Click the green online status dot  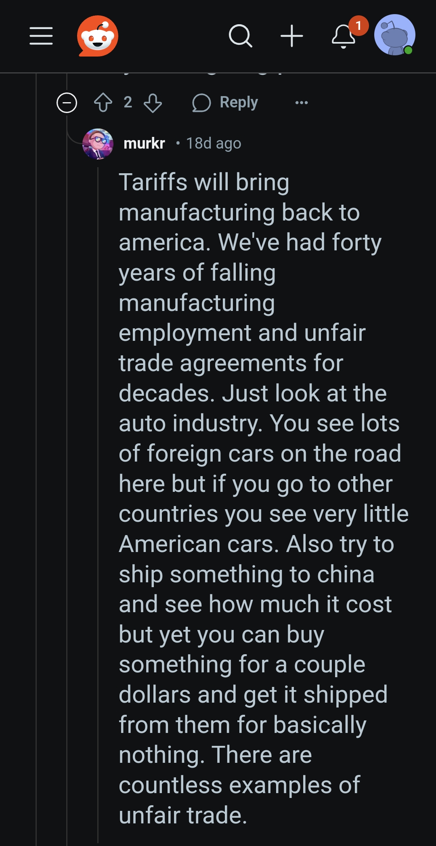408,50
